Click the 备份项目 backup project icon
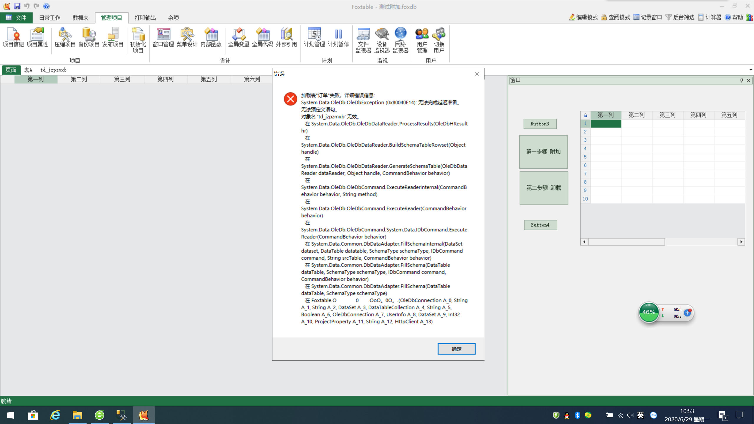Screen dimensions: 754x424 coord(89,38)
